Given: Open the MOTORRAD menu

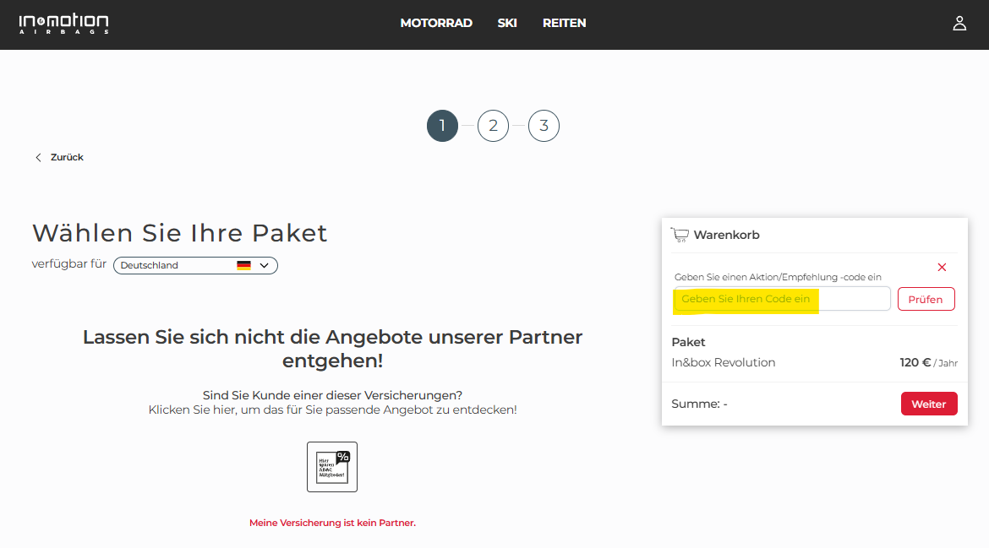Looking at the screenshot, I should (x=436, y=24).
